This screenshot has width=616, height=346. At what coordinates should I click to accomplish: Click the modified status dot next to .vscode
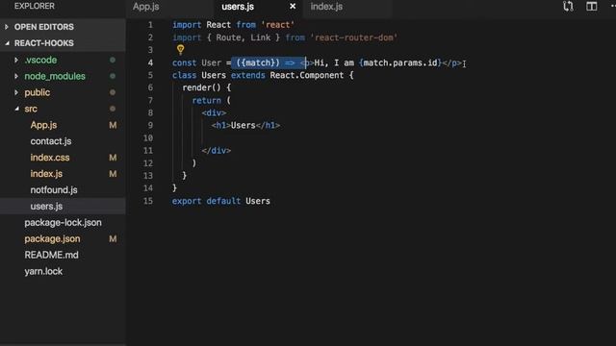(x=113, y=60)
